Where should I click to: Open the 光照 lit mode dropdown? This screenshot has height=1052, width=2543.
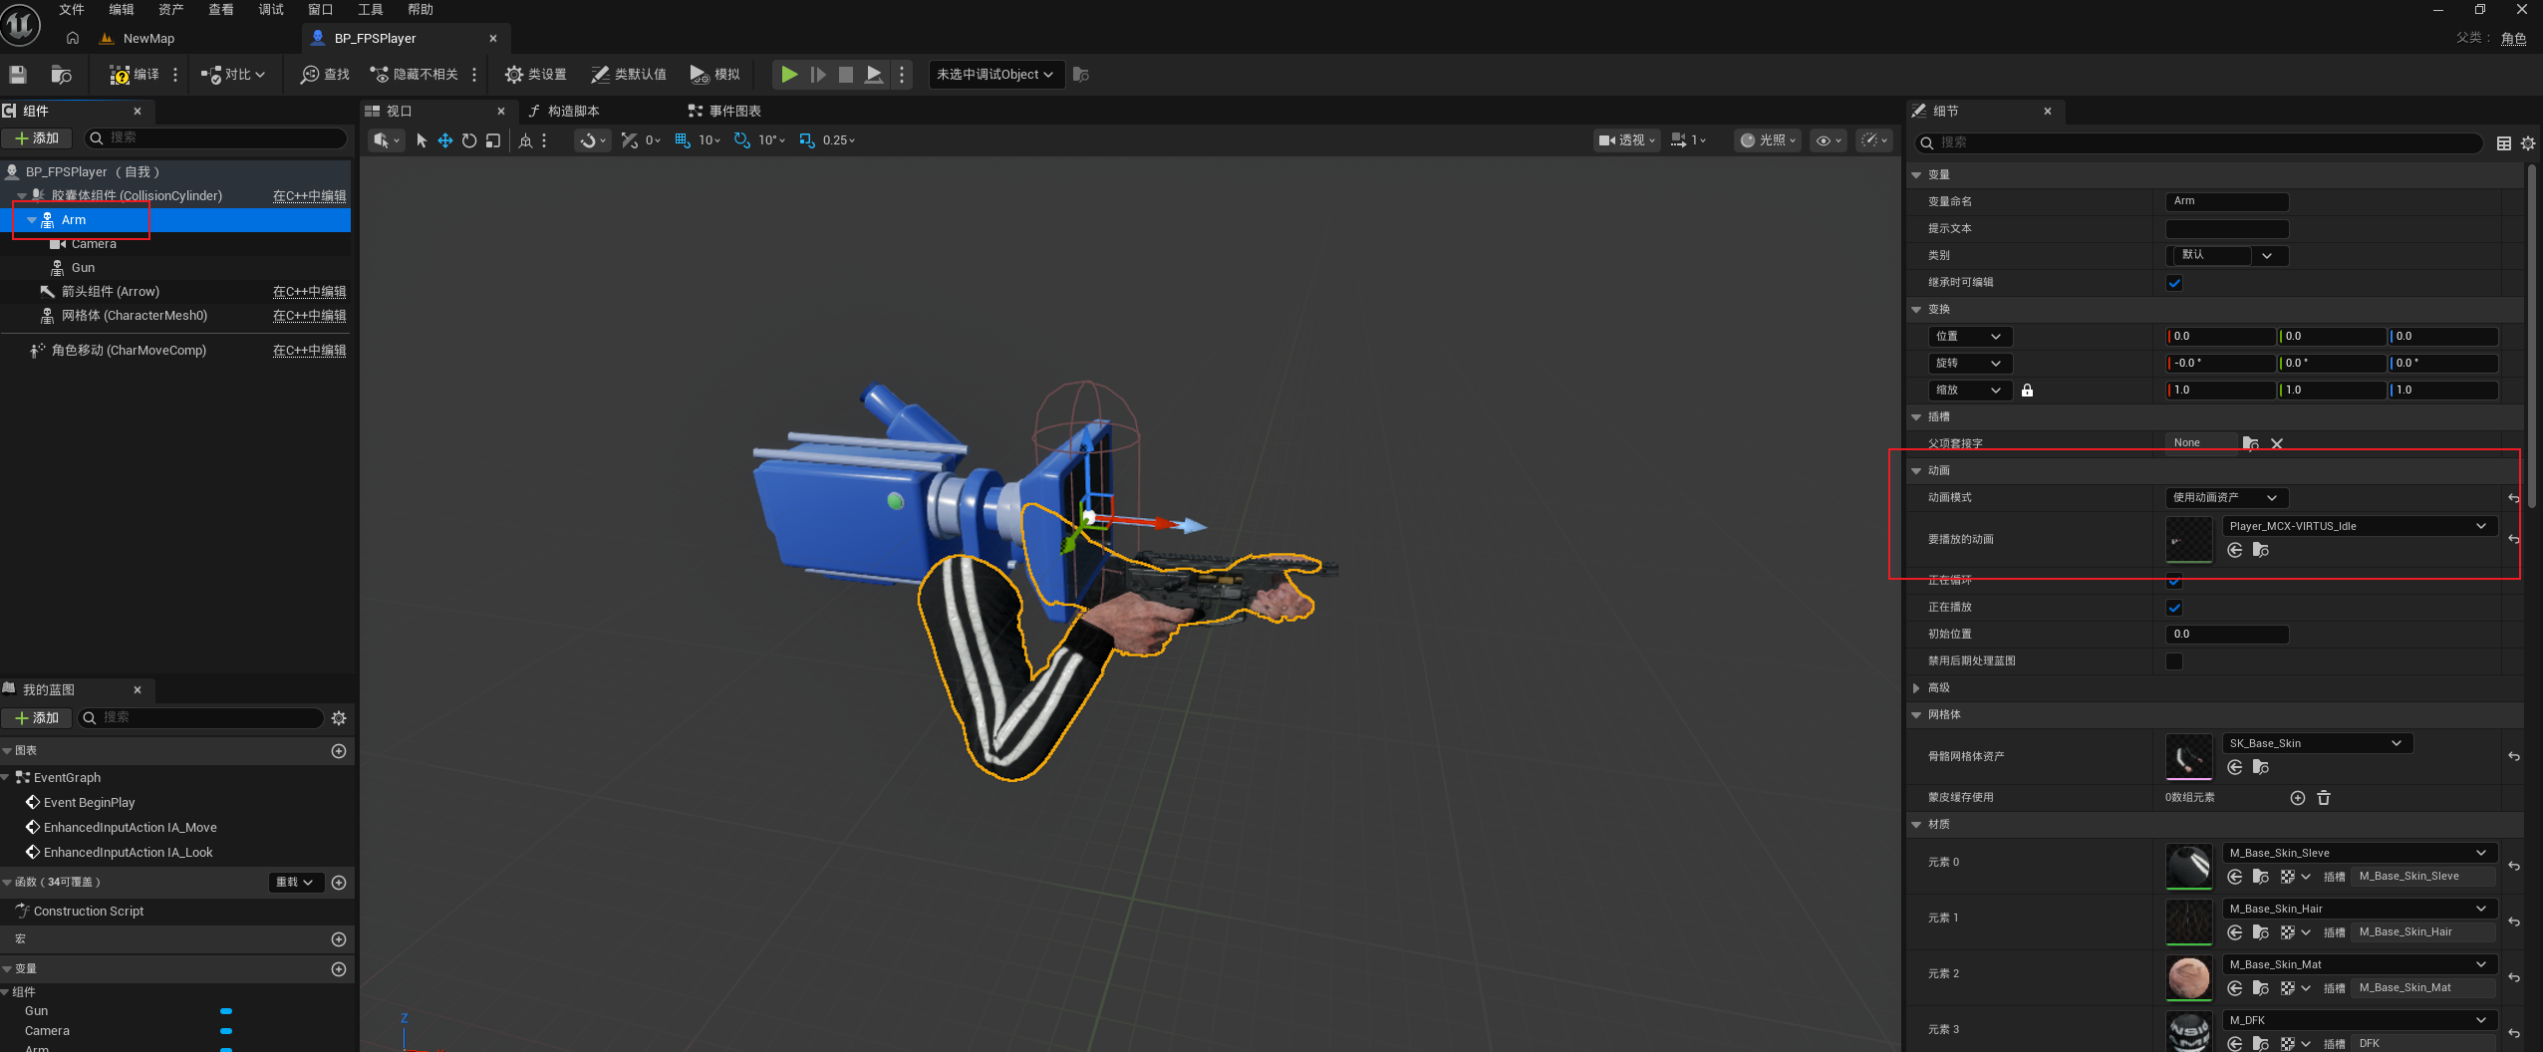point(1768,140)
